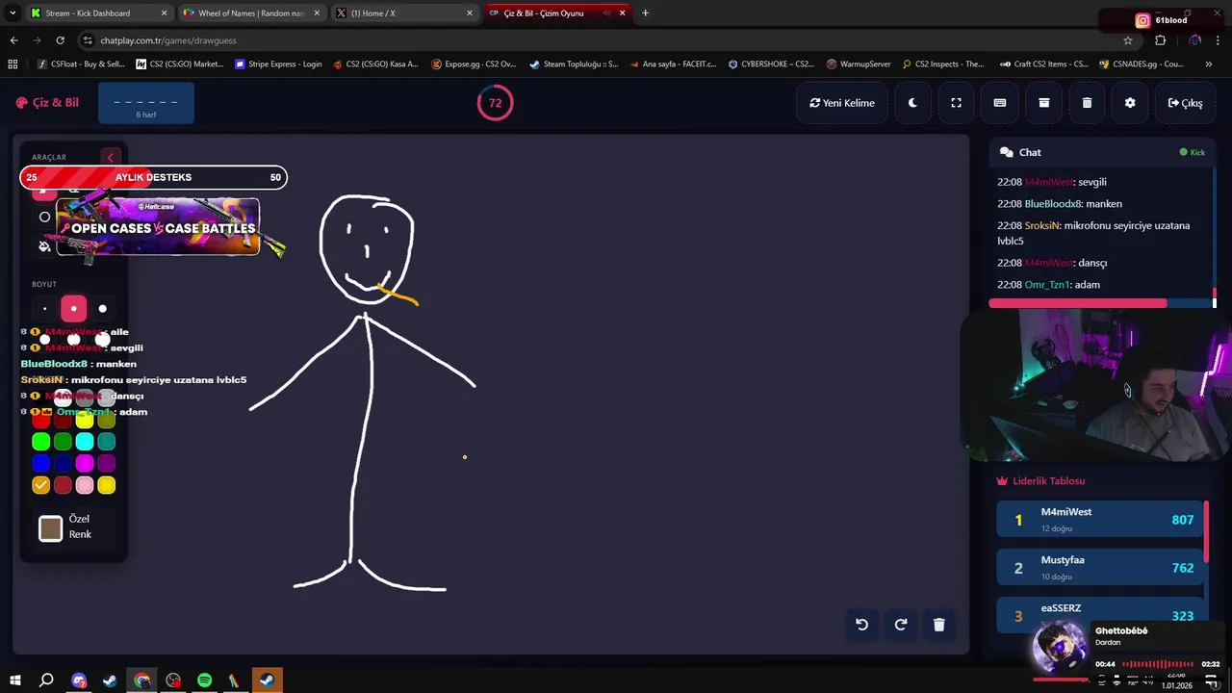Viewport: 1232px width, 693px height.
Task: Redo the stroke with the canvas redo arrow
Action: tap(901, 625)
